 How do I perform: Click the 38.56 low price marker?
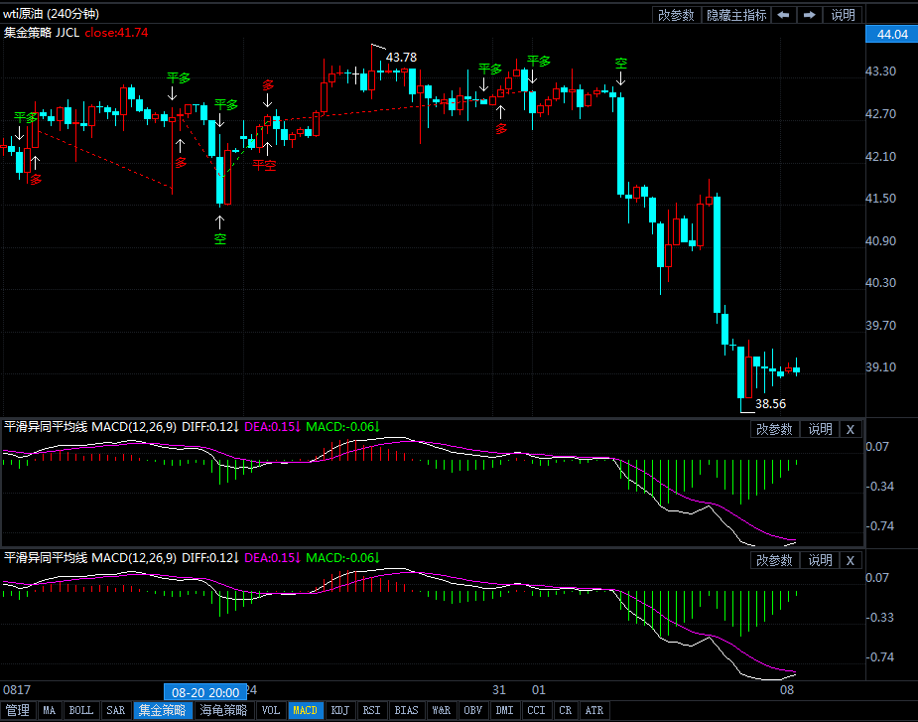770,404
